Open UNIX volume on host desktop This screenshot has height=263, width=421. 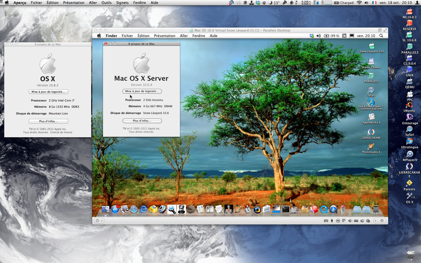click(409, 71)
